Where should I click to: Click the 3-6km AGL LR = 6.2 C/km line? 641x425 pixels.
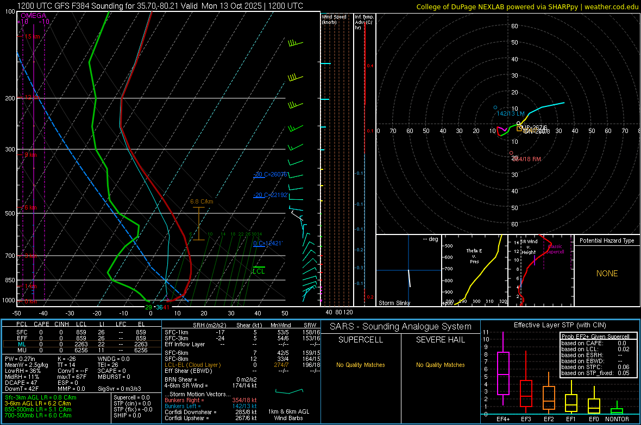37,403
